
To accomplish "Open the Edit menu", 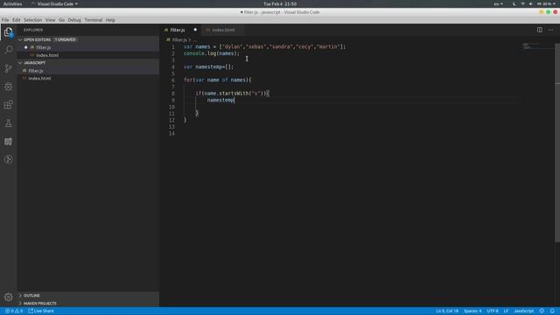I will pyautogui.click(x=17, y=20).
